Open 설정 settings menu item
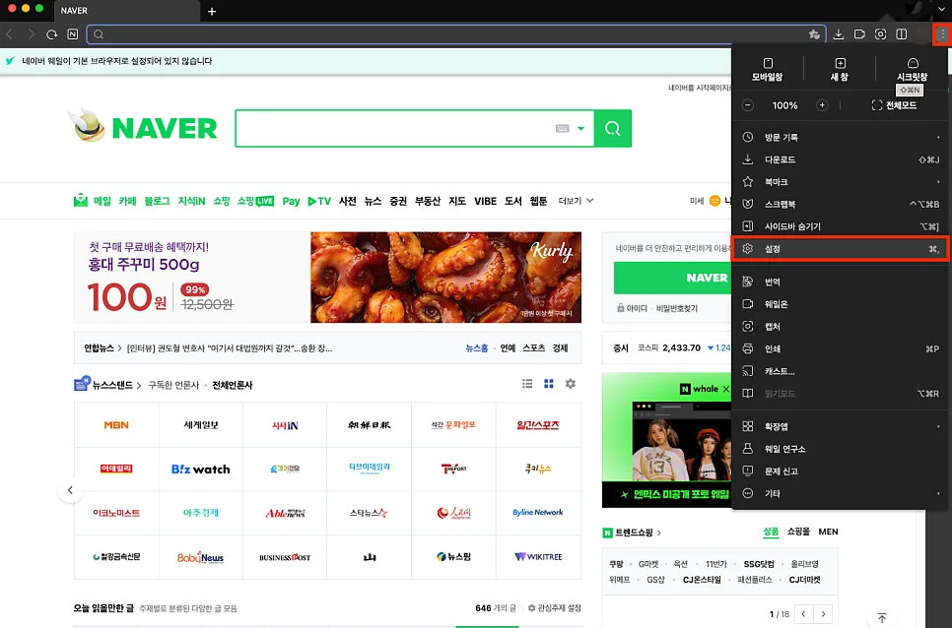Viewport: 952px width, 628px height. coord(841,248)
